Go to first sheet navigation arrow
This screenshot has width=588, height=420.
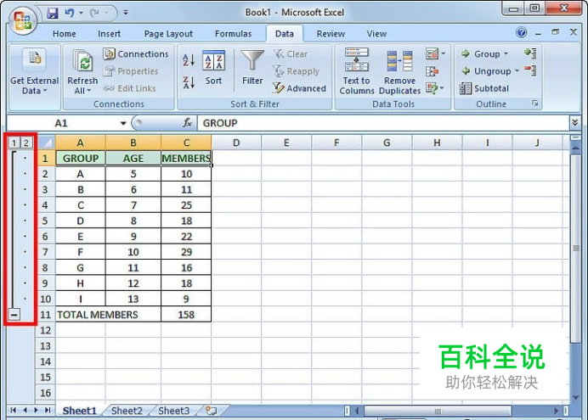tap(13, 411)
